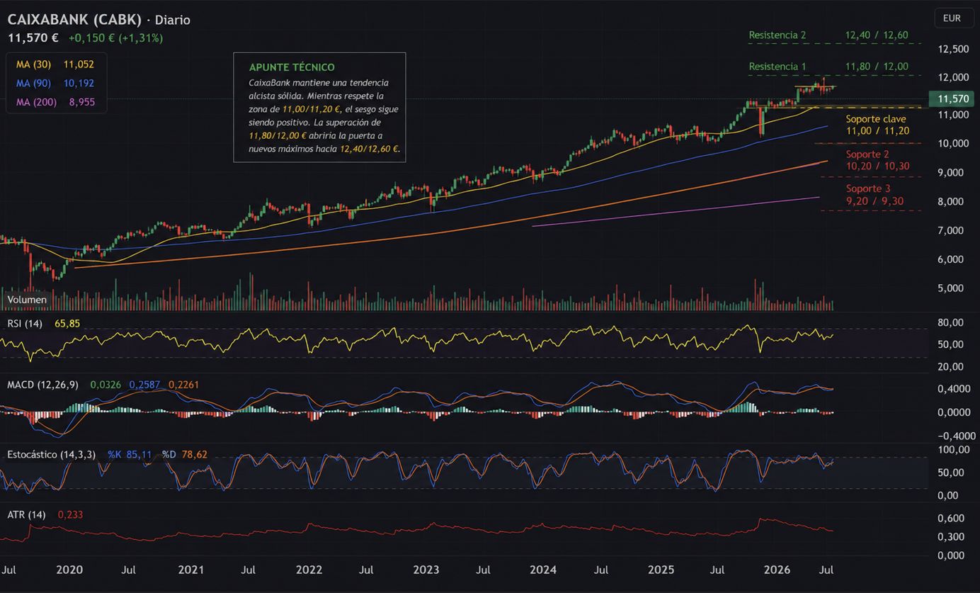This screenshot has width=980, height=593.
Task: Select the MA (30) legend label
Action: 33,64
